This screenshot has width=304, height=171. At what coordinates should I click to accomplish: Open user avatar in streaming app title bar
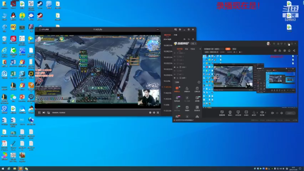point(268,44)
